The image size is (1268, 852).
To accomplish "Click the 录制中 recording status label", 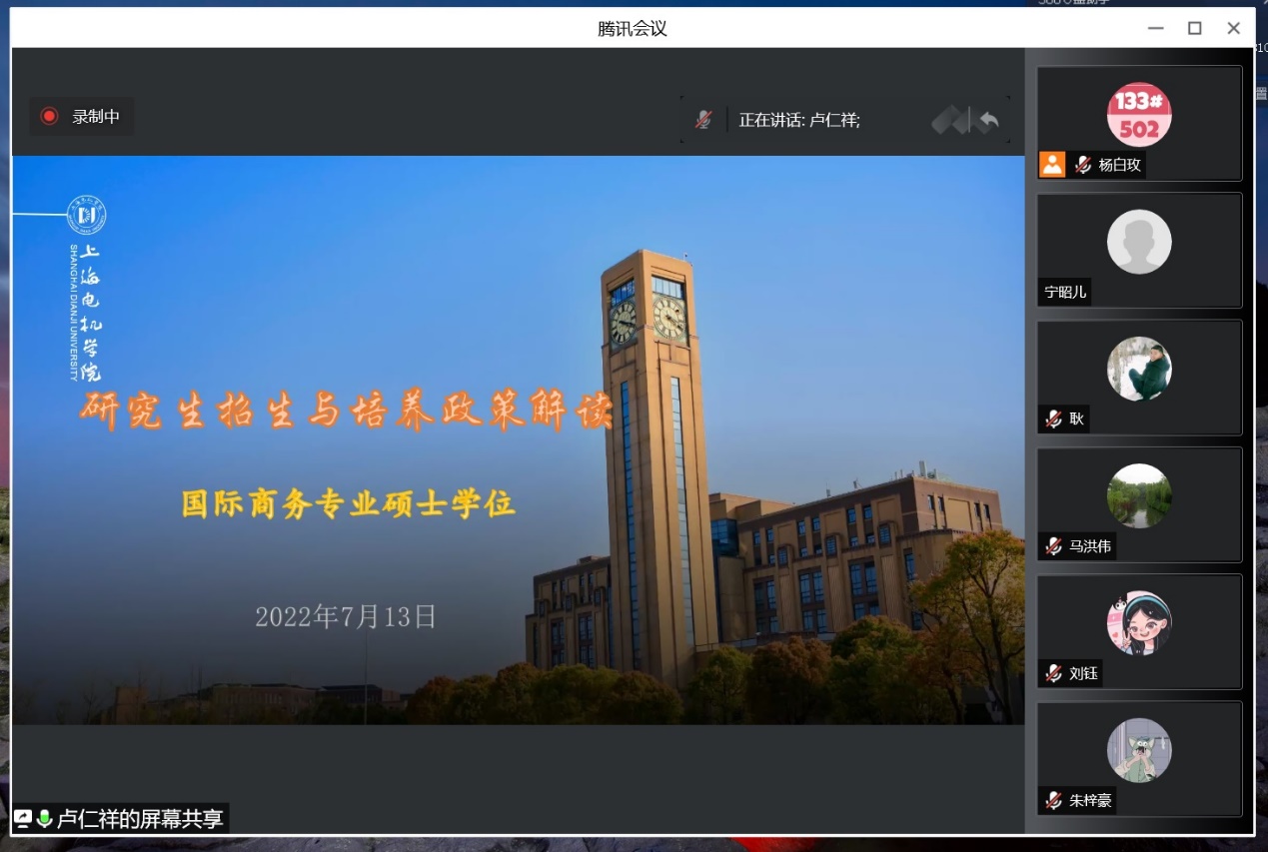I will tap(96, 117).
